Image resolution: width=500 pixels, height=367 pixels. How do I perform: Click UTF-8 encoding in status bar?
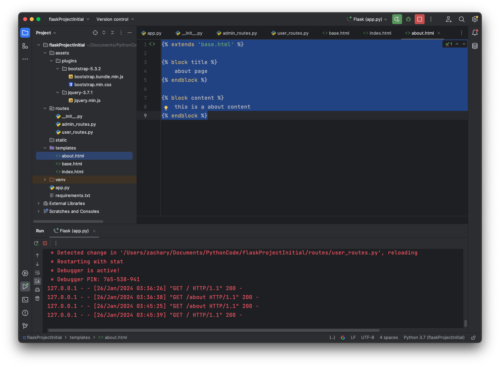[x=367, y=337]
